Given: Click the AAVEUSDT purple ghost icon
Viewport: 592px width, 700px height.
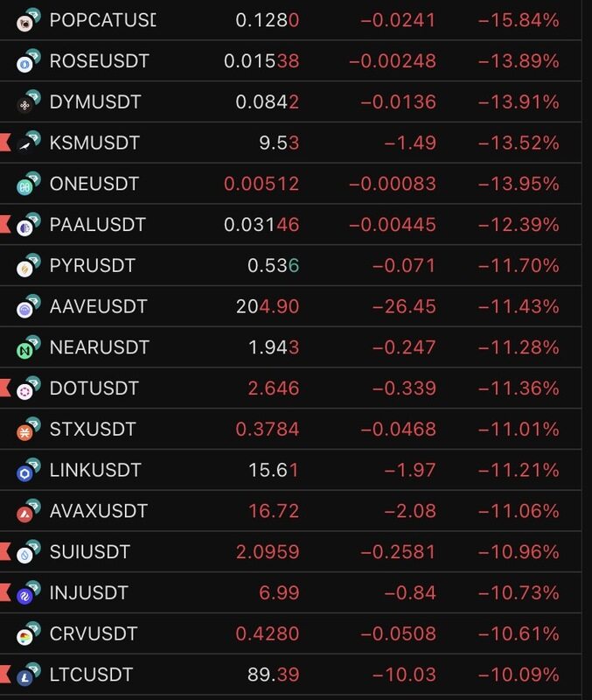Looking at the screenshot, I should [x=26, y=308].
